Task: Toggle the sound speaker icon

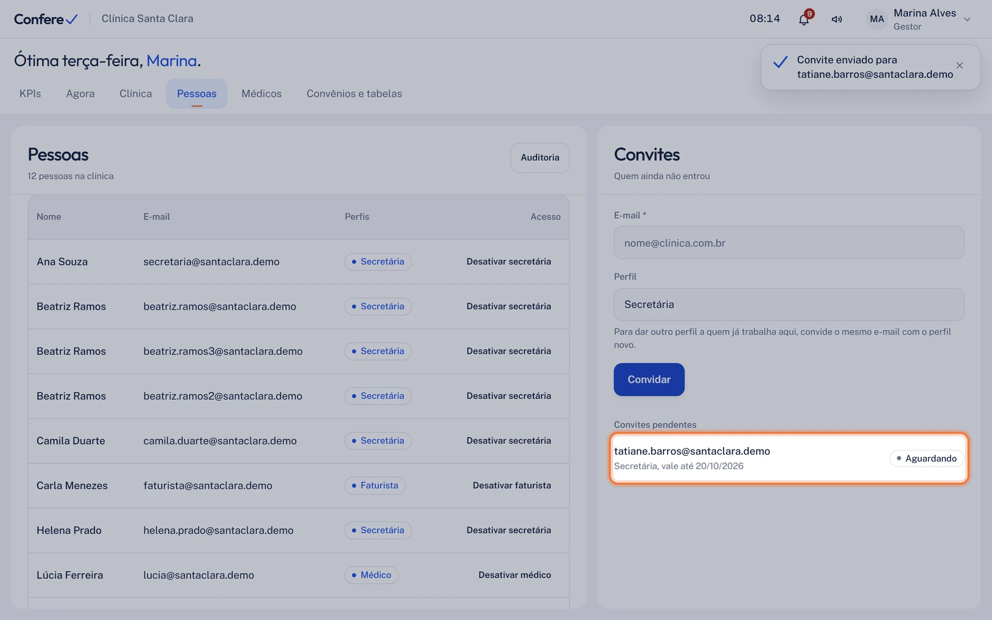Action: (836, 19)
